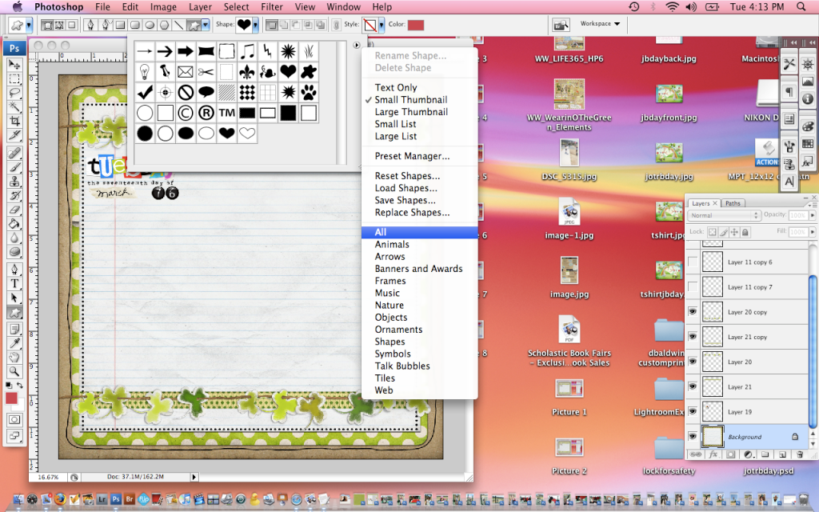This screenshot has height=512, width=819.
Task: Click Reset Shapes in the menu
Action: coord(407,176)
